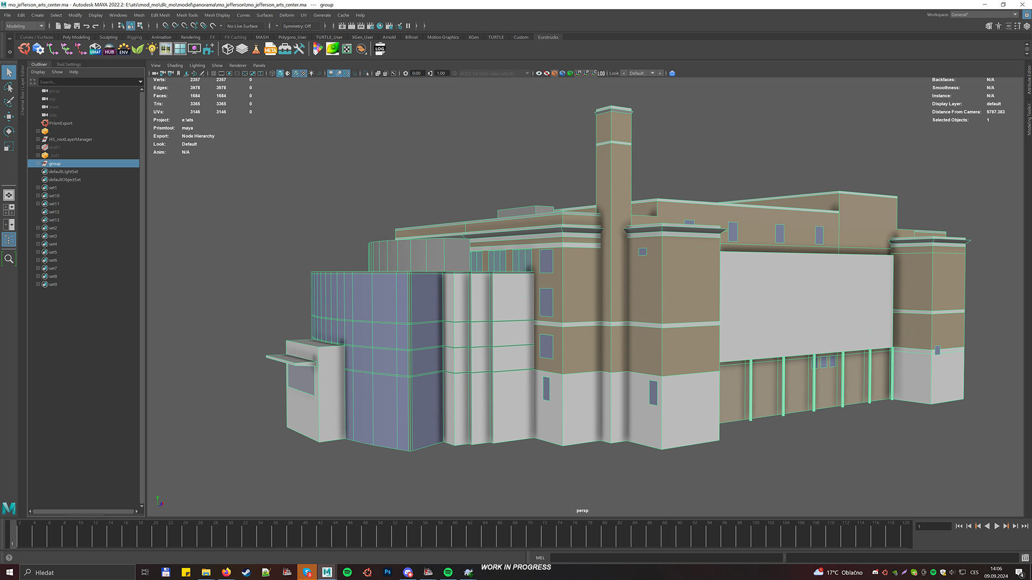1032x580 pixels.
Task: Click the toolbox shelf icon
Action: (x=285, y=49)
